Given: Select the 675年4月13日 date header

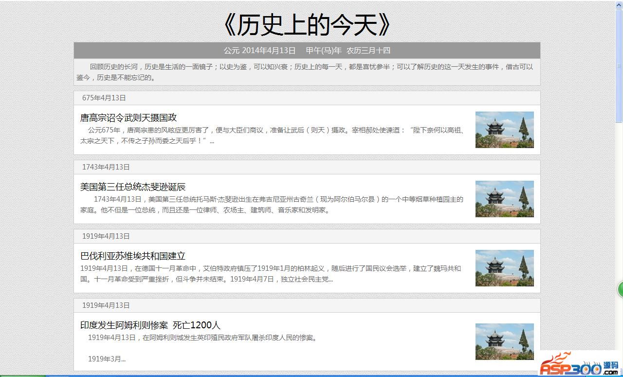Looking at the screenshot, I should [x=104, y=98].
